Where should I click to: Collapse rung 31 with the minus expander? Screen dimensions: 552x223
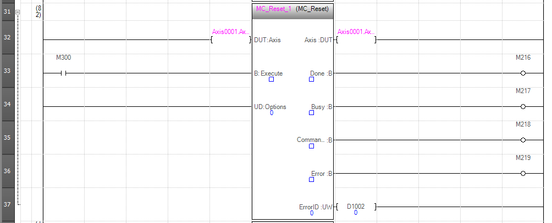click(x=18, y=12)
